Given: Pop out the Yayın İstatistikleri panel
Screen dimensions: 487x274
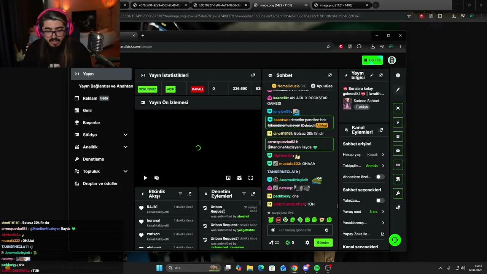Looking at the screenshot, I should (253, 75).
